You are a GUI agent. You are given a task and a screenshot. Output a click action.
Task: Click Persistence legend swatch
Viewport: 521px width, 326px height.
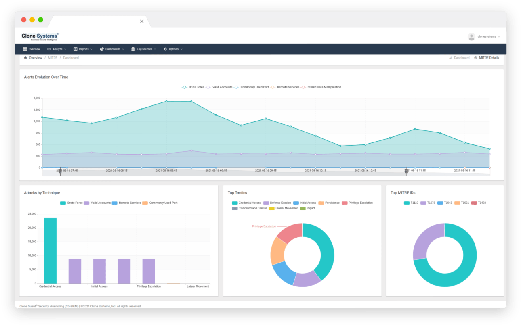321,203
